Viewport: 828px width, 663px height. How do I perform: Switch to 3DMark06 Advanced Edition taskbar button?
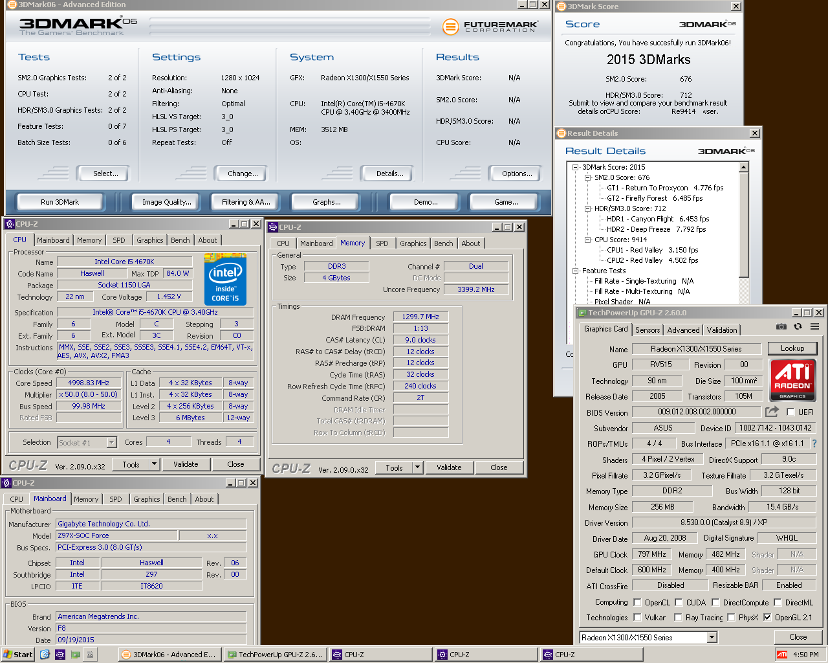pyautogui.click(x=169, y=655)
